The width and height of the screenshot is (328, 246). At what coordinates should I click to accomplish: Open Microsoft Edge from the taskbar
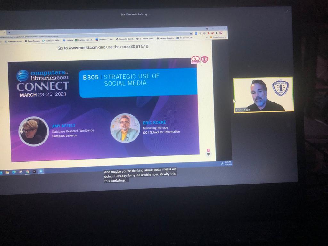14,172
